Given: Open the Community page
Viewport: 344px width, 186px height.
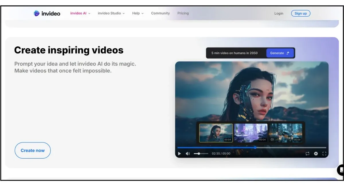Looking at the screenshot, I should pos(161,13).
